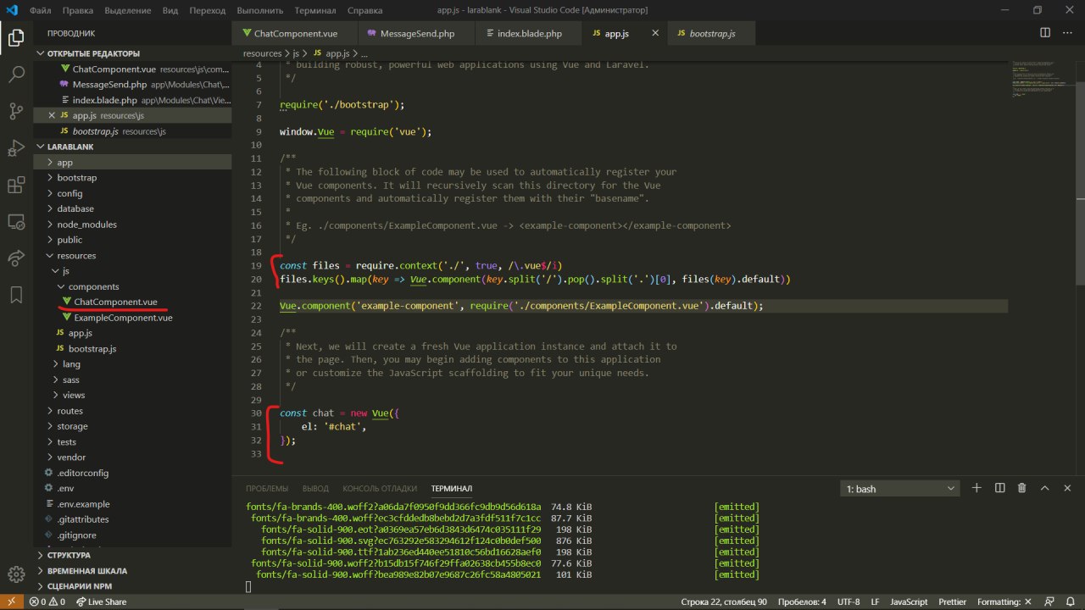Expand the vendor folder
This screenshot has width=1085, height=610.
pyautogui.click(x=132, y=457)
